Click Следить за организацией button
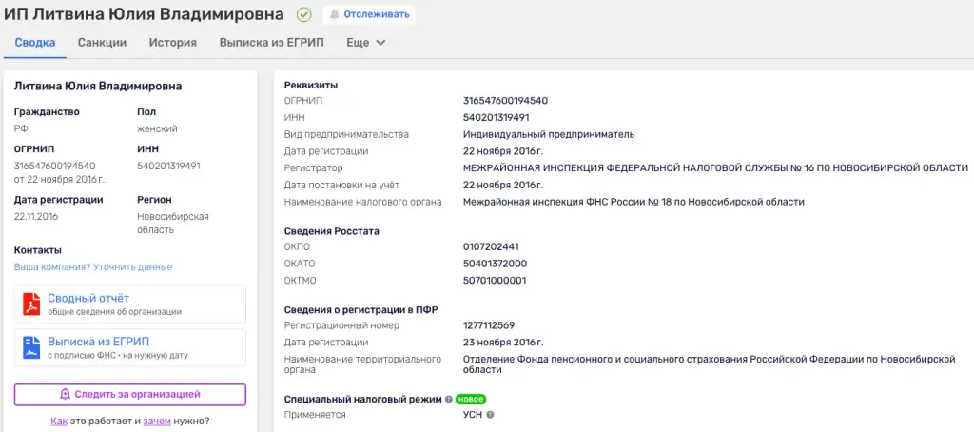The image size is (974, 432). click(130, 394)
